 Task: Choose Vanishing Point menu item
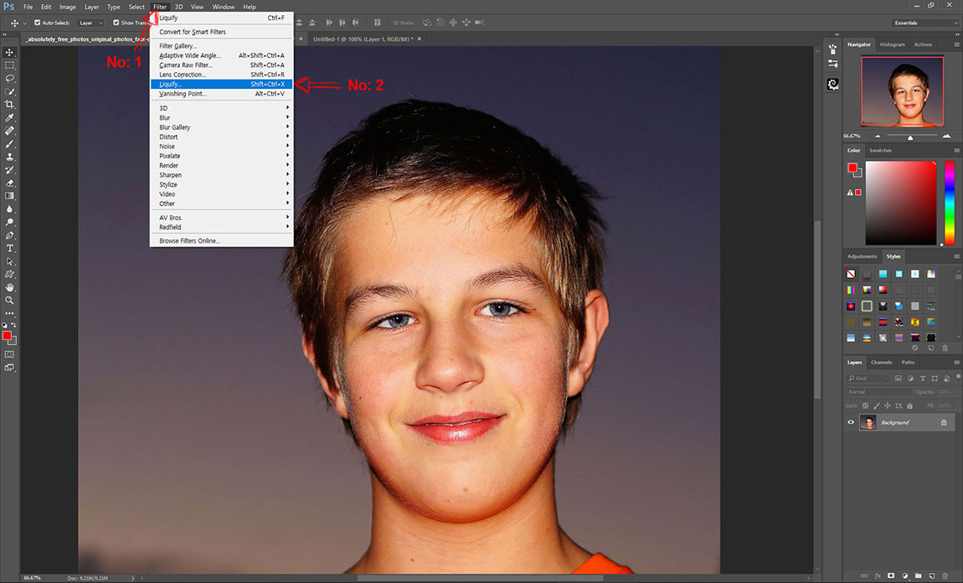click(222, 94)
